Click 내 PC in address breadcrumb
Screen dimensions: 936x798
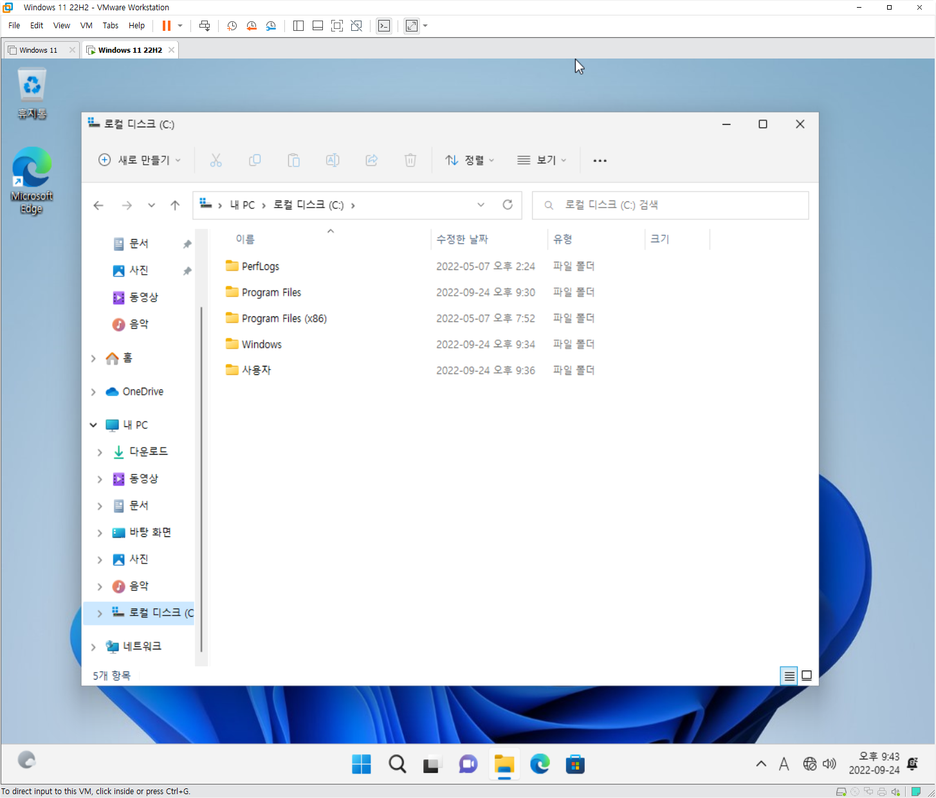(x=243, y=205)
